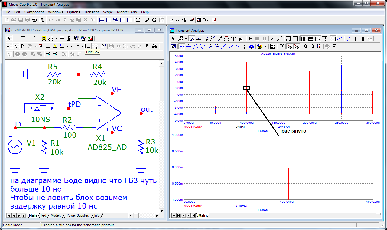
Task: Switch to the Power Supplies tab
Action: click(78, 215)
